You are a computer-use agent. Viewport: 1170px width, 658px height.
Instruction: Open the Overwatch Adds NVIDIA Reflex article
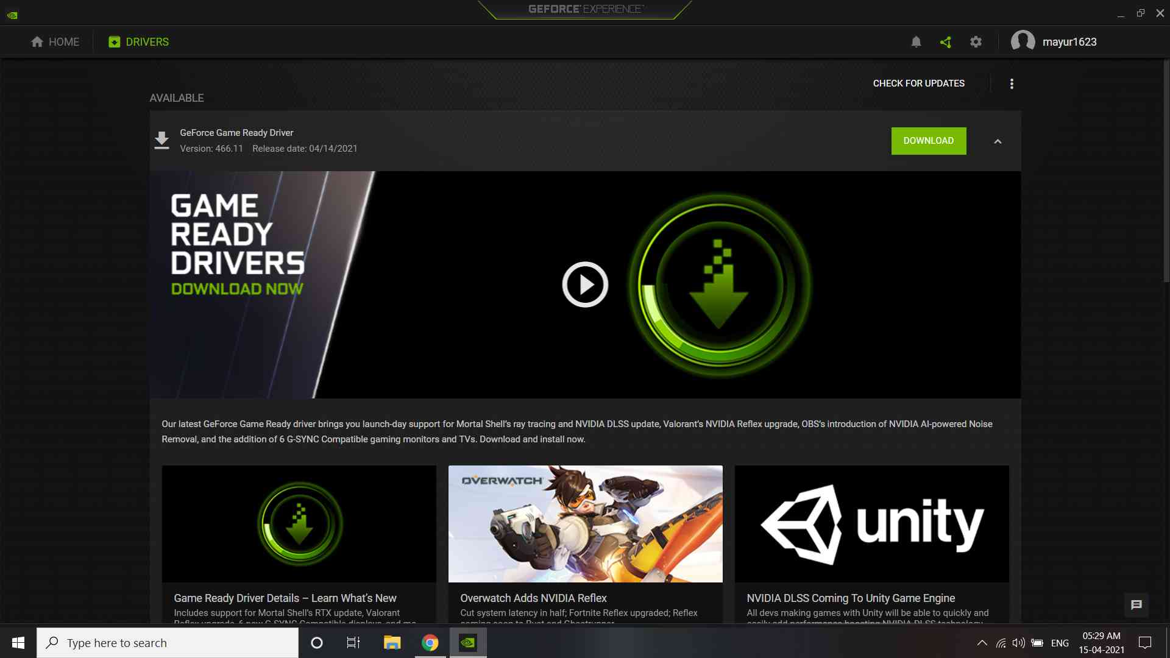coord(533,598)
